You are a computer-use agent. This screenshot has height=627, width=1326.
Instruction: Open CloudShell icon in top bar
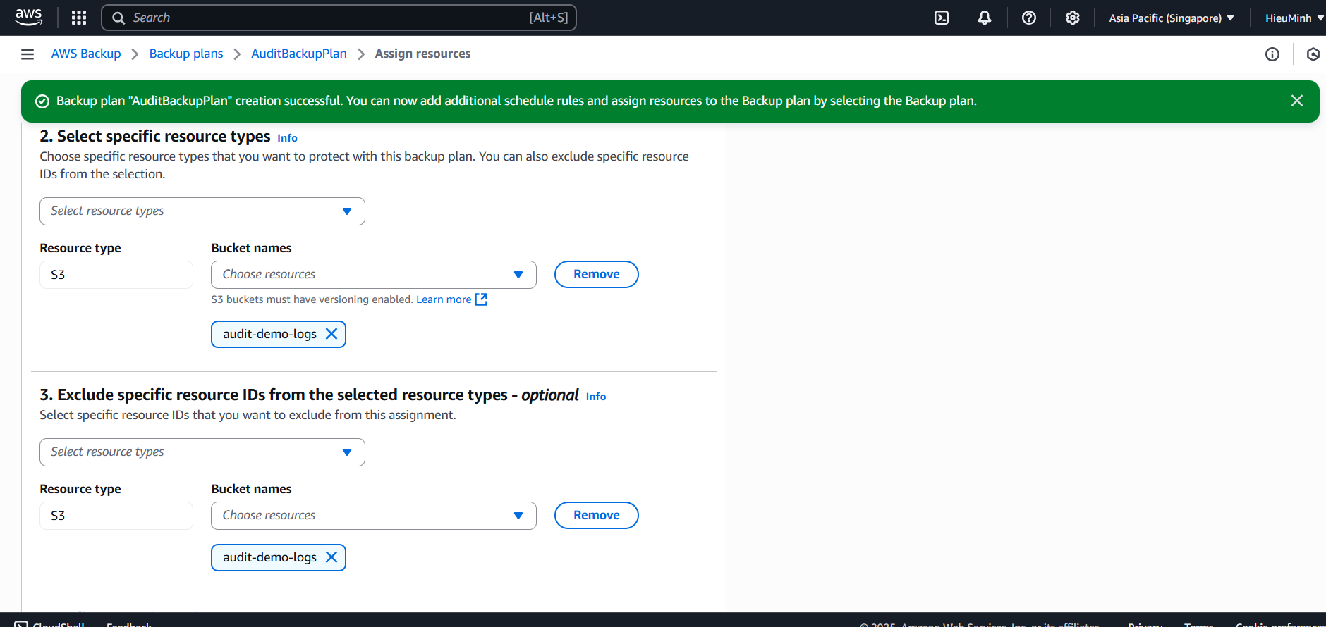(x=942, y=18)
